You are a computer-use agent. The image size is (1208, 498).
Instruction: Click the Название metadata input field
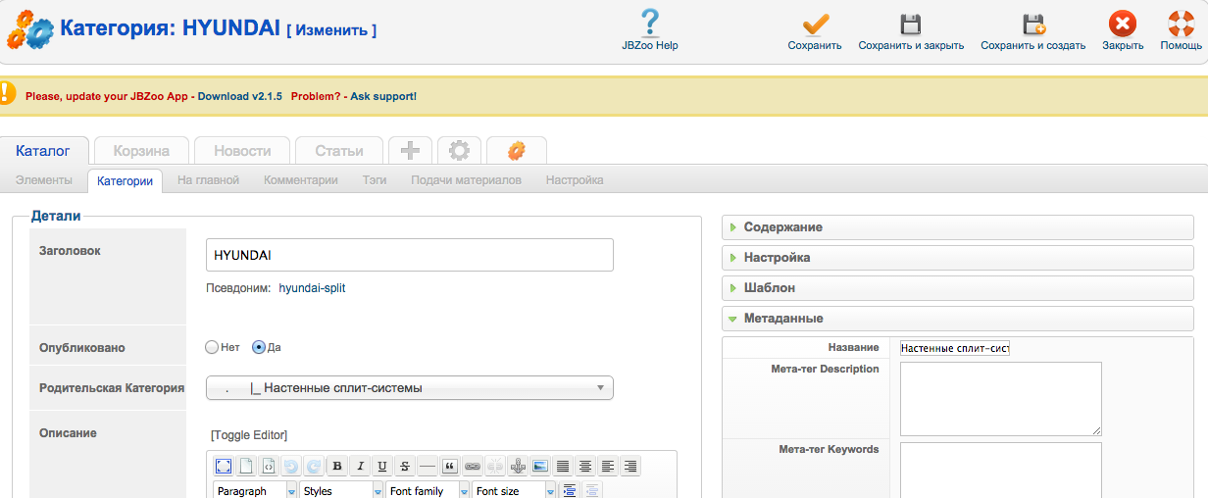point(955,348)
